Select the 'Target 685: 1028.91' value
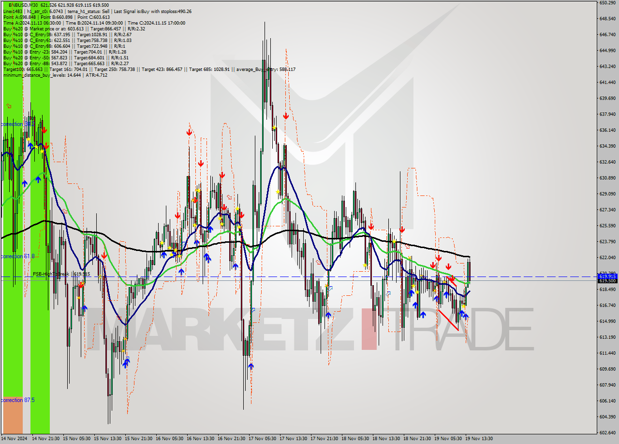The width and height of the screenshot is (619, 444). tap(209, 69)
